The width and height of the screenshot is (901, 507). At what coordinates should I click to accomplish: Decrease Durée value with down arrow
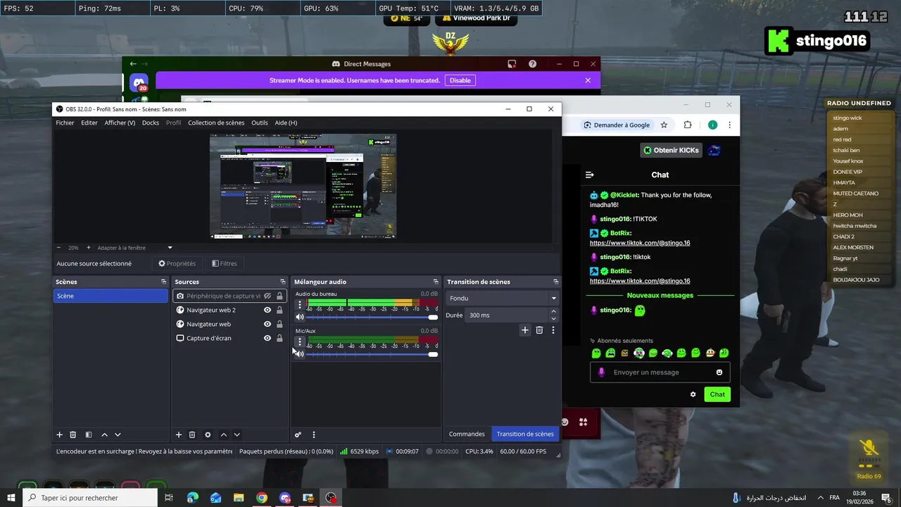pos(553,318)
